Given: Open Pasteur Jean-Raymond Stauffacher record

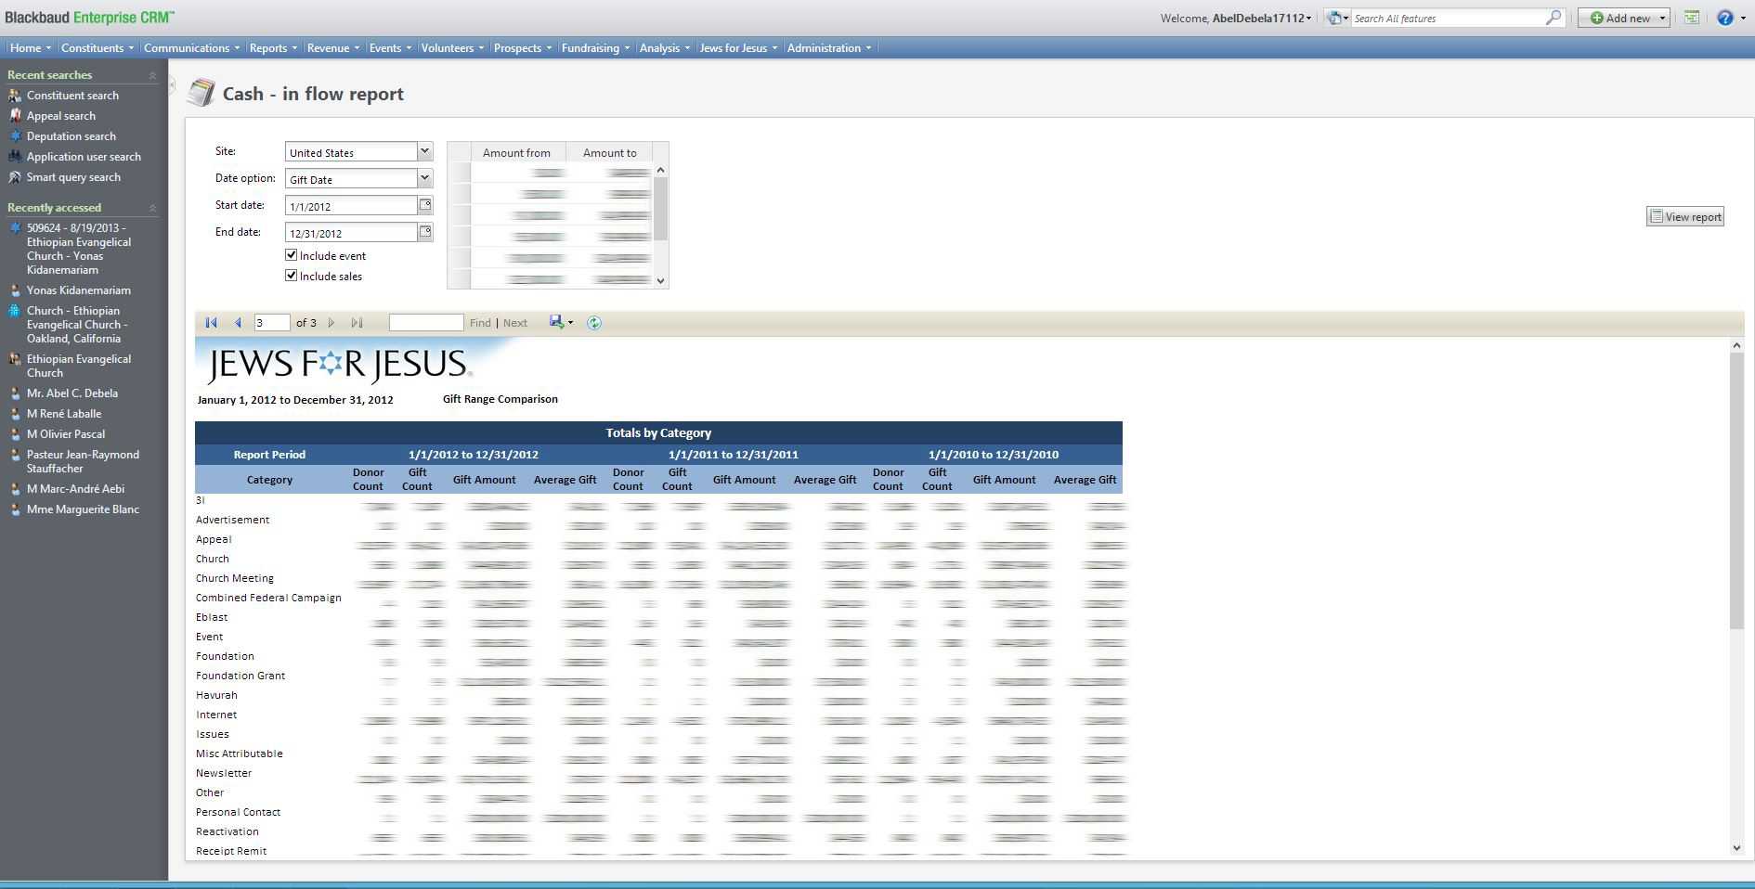Looking at the screenshot, I should (83, 461).
